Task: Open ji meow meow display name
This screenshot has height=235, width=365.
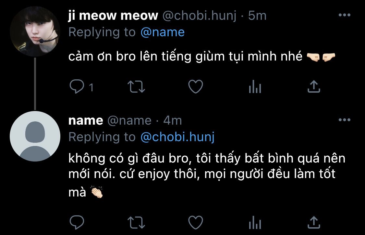Action: point(113,16)
